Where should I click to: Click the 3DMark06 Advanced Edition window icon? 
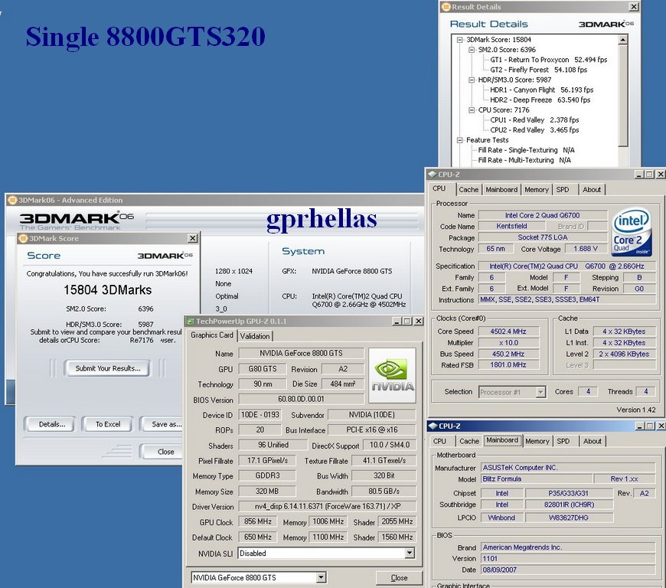[x=12, y=200]
